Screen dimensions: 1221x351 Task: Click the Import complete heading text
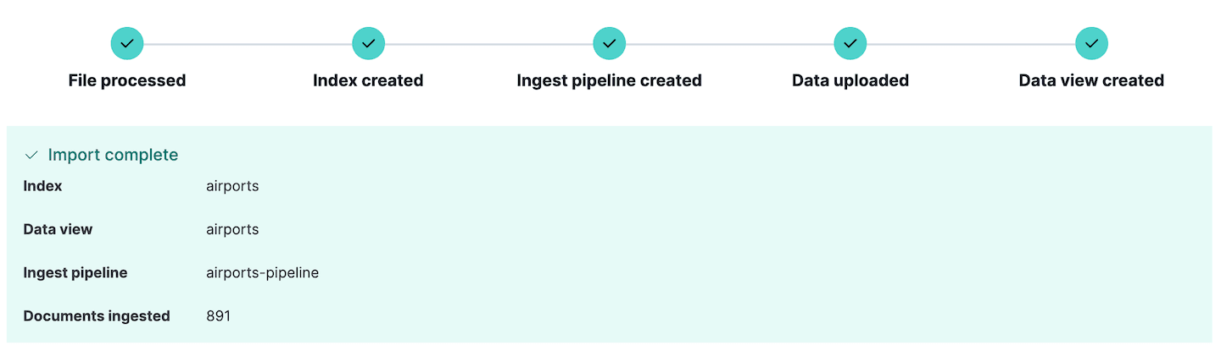pos(113,155)
